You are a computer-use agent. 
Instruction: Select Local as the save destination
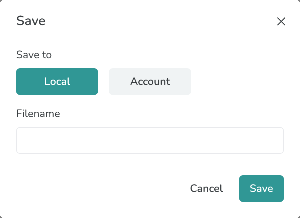[x=57, y=82]
